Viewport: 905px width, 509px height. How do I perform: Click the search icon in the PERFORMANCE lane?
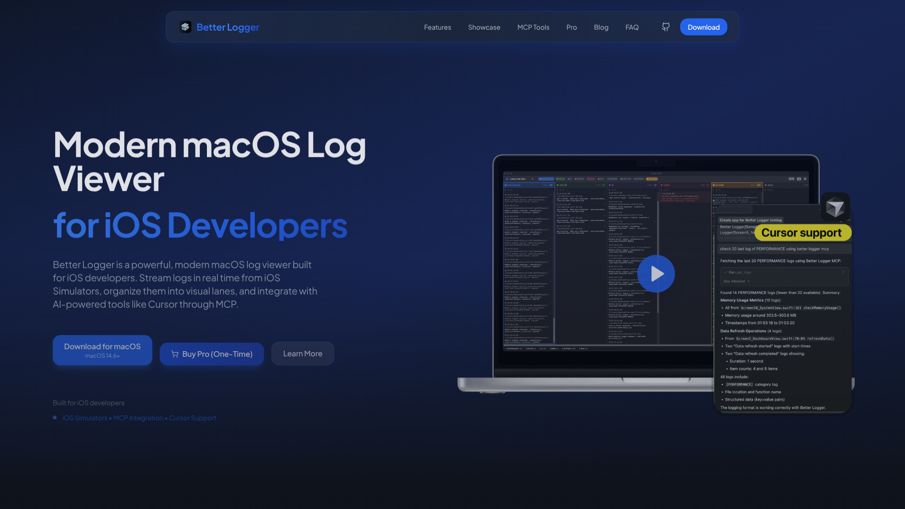pos(505,189)
